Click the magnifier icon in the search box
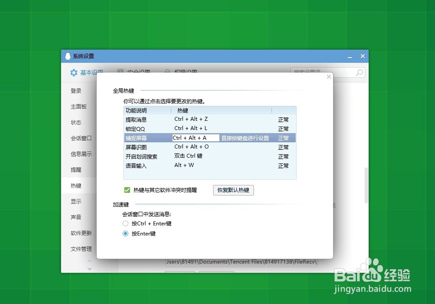435x304 pixels. click(x=359, y=72)
